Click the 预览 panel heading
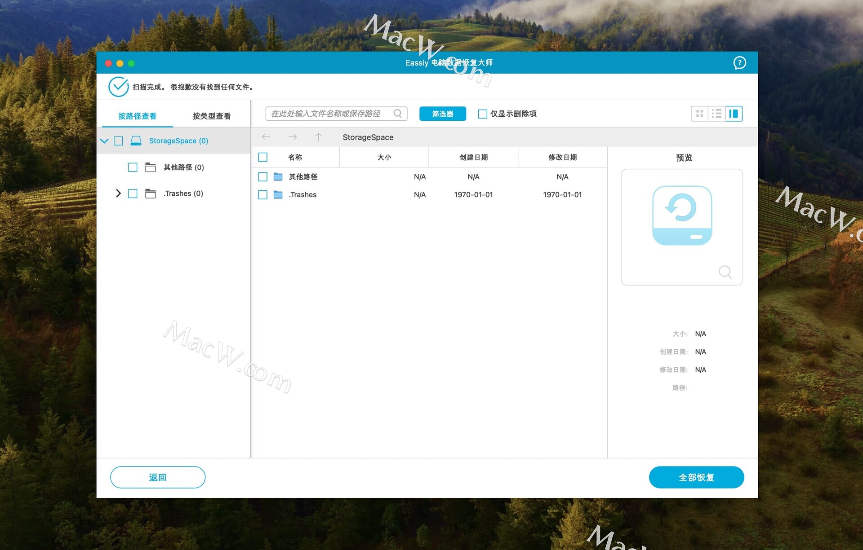 pos(684,158)
